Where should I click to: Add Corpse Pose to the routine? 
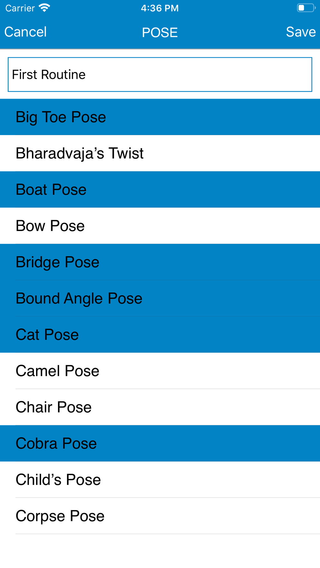tap(160, 516)
